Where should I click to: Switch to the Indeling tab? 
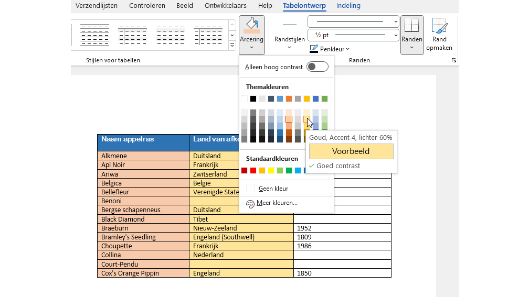[x=348, y=6]
